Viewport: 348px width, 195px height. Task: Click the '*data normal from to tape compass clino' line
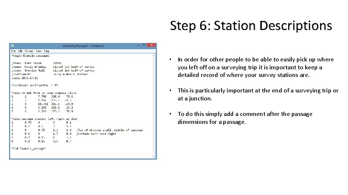44,93
